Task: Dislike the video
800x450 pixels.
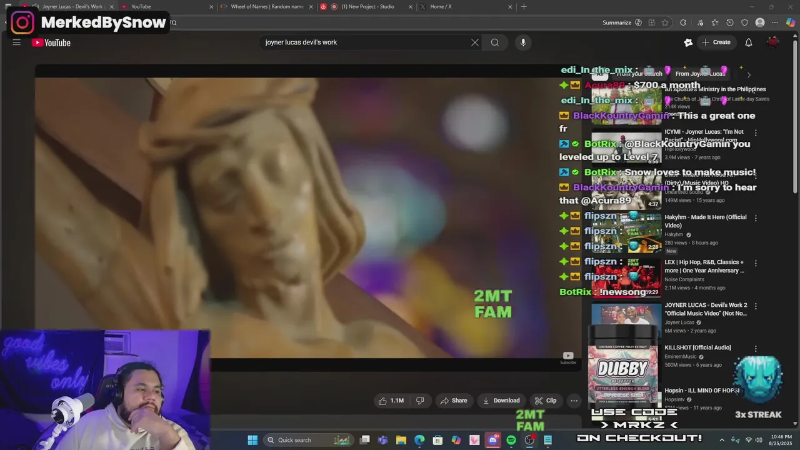Action: (420, 401)
